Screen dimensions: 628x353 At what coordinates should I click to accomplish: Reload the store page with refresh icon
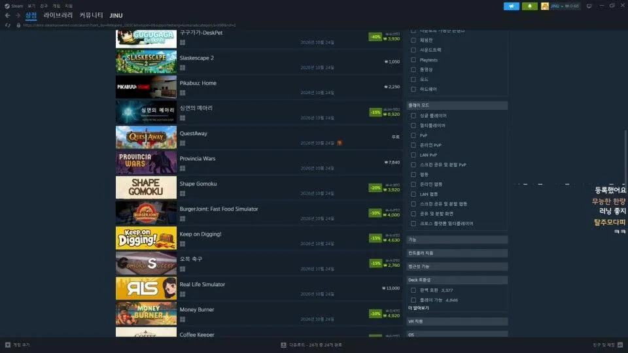point(8,25)
